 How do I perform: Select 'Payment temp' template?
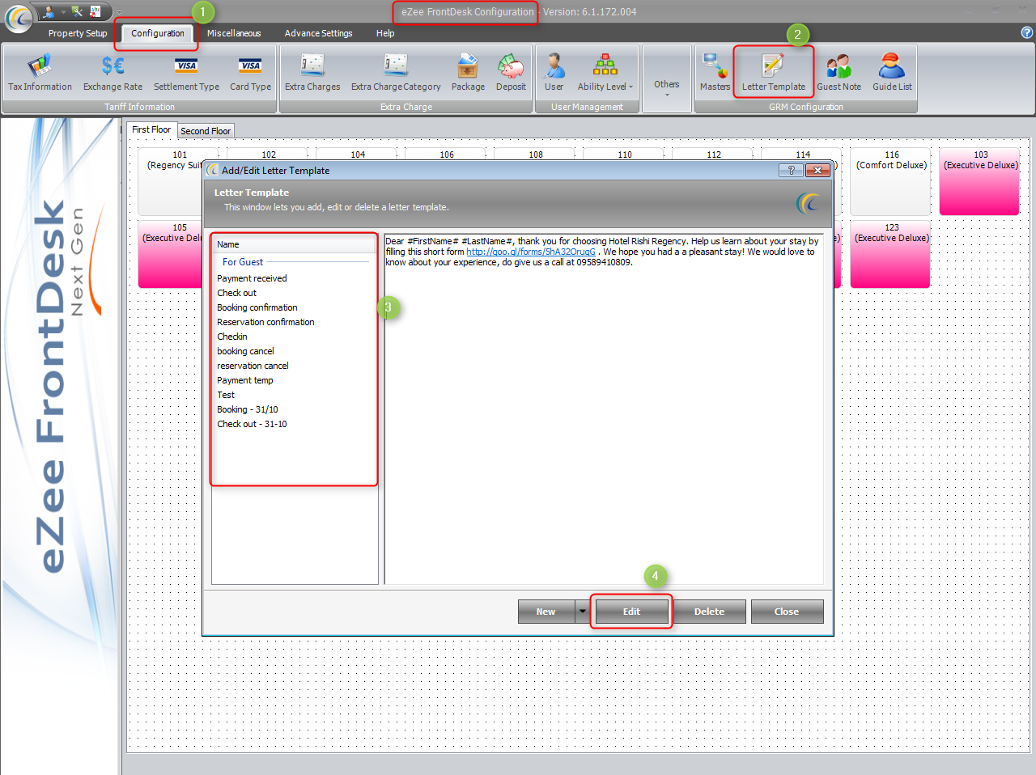245,380
